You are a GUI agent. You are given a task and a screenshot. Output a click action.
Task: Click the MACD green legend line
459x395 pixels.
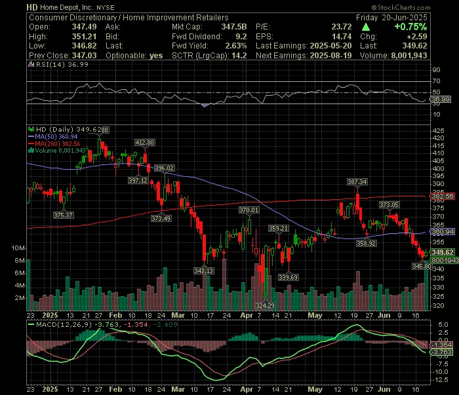31,324
